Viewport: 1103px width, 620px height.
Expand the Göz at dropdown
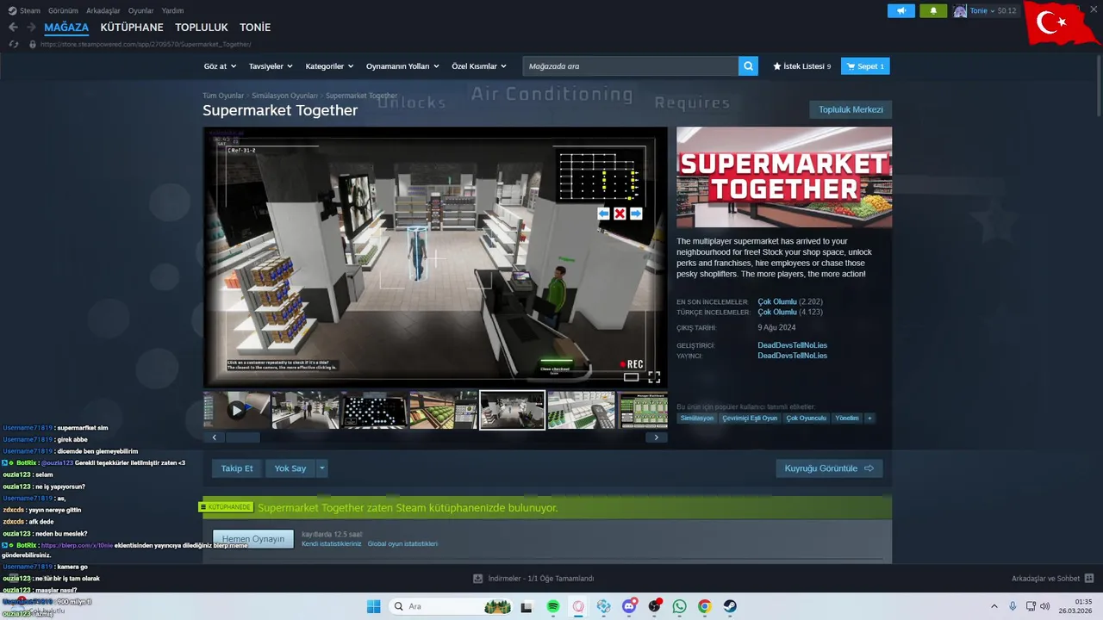click(x=219, y=66)
